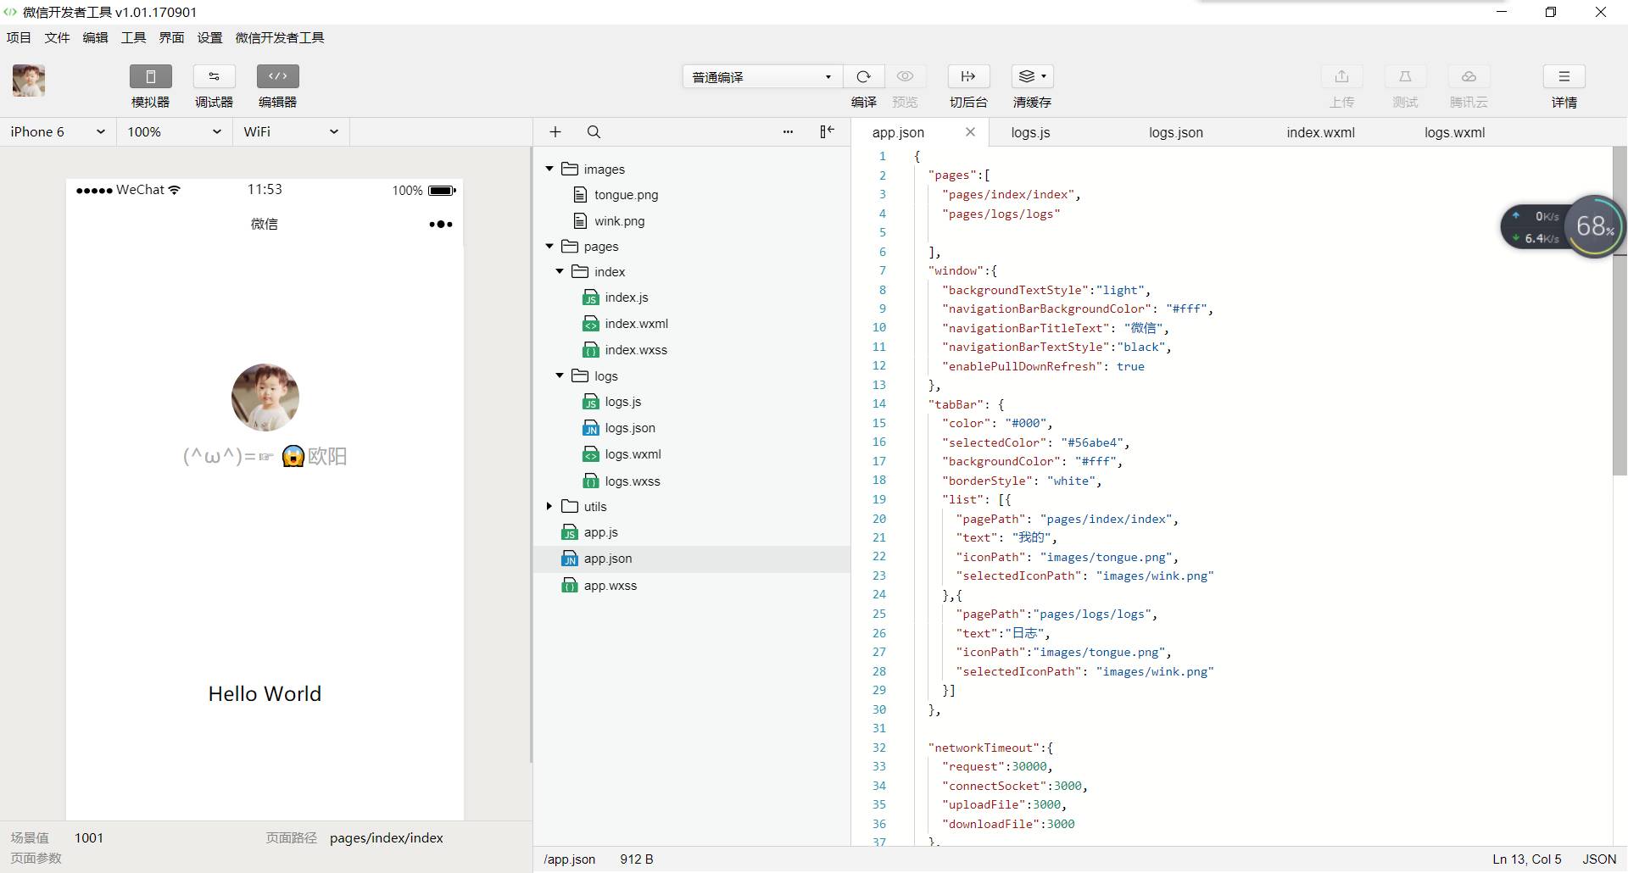1628x873 pixels.
Task: Click the user avatar in the toolbar
Action: pos(29,81)
